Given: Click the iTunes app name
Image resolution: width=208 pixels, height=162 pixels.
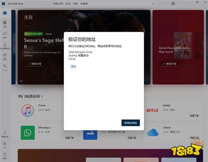Looking at the screenshot, I should (42, 105).
